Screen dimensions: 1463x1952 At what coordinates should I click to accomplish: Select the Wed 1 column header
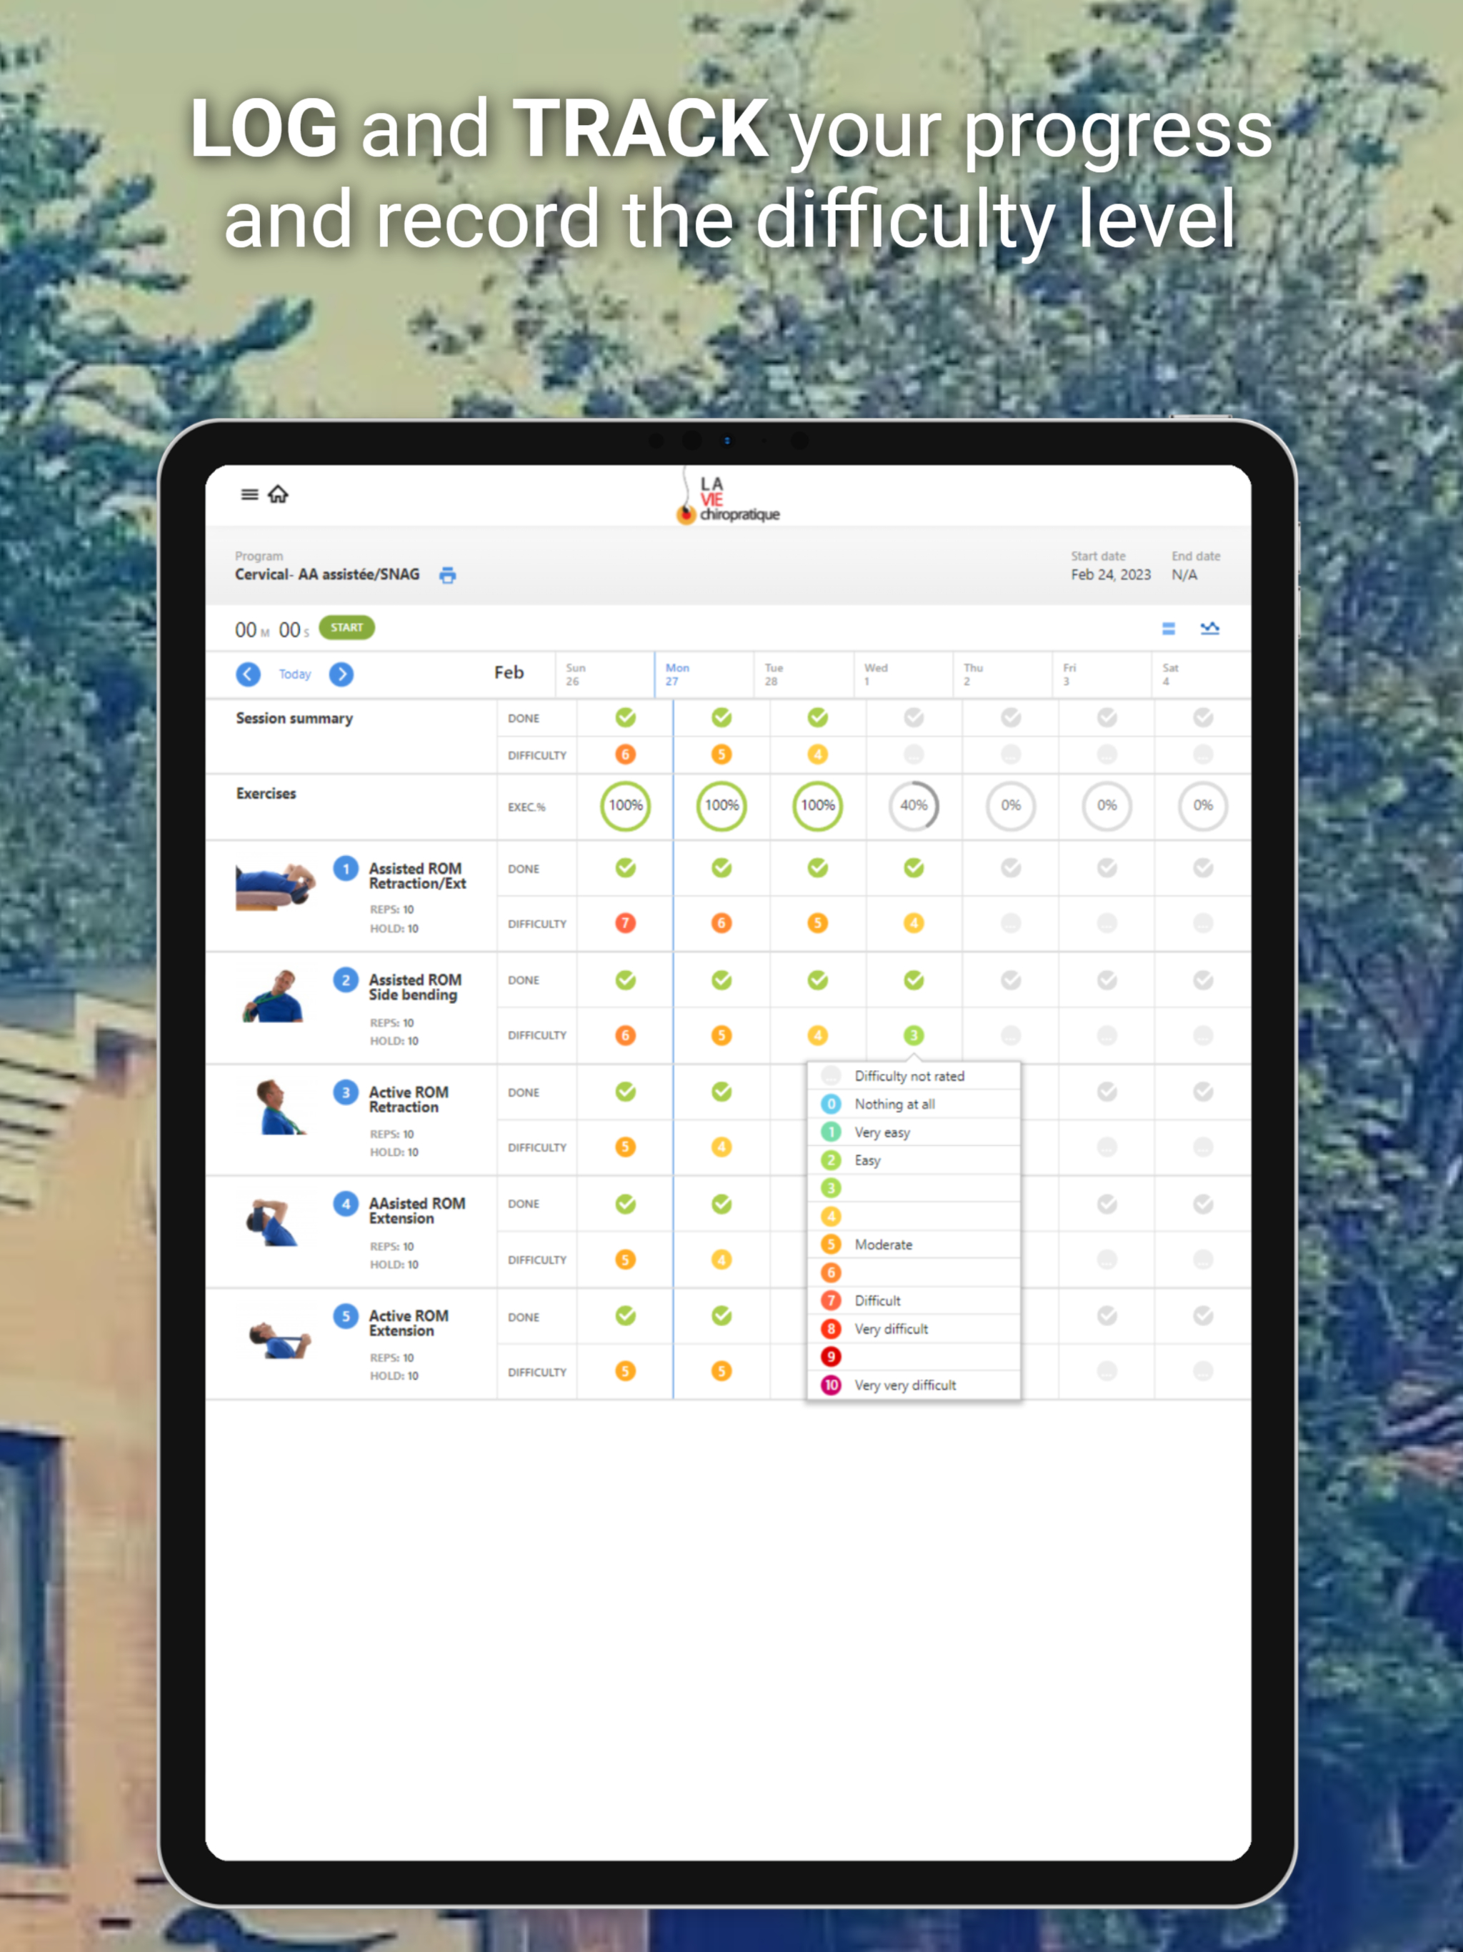click(904, 675)
